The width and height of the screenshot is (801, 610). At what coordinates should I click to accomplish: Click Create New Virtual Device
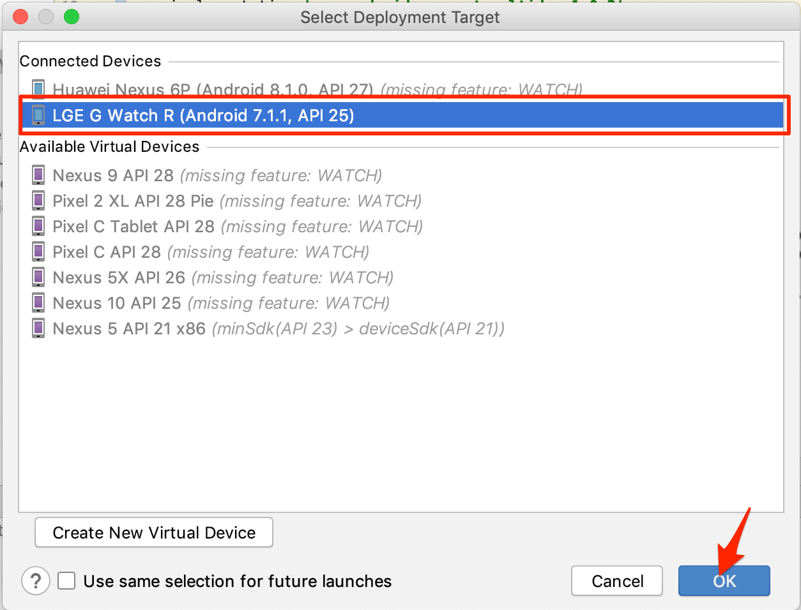154,532
